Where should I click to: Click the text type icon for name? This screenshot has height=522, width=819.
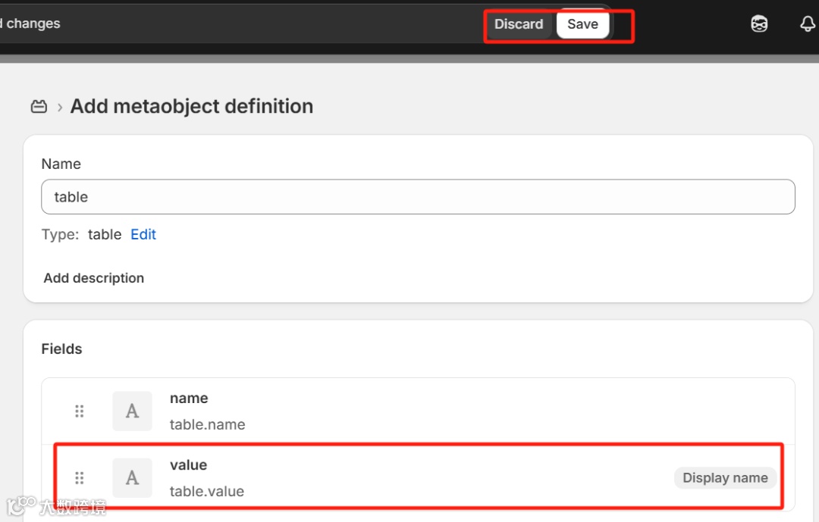[132, 411]
